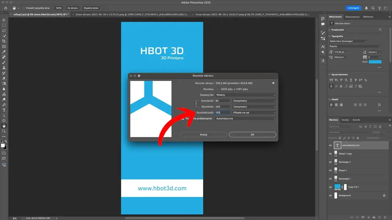Screen dimensions: 392x220
Task: Open the Właściwości tab
Action: click(335, 17)
